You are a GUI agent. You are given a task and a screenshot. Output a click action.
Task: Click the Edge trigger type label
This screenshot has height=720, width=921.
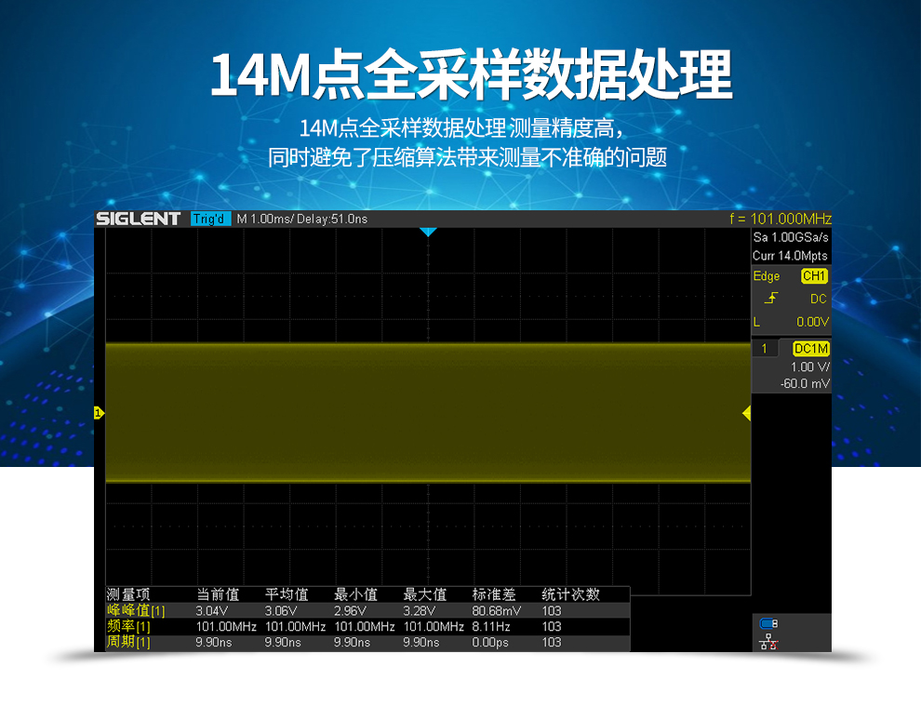coord(767,276)
